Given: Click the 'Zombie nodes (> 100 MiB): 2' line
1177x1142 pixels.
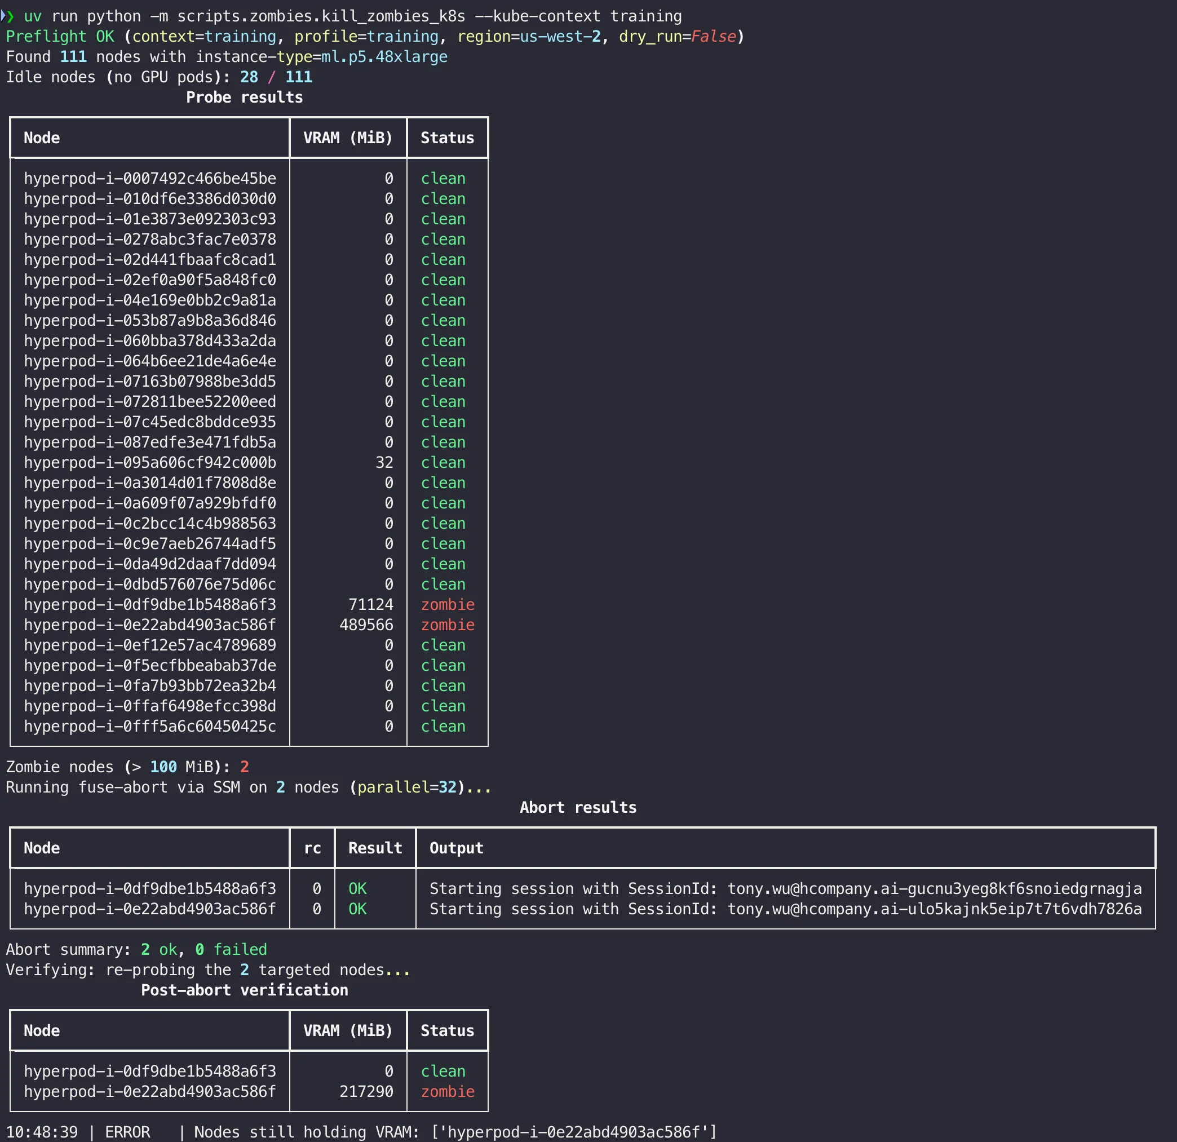Looking at the screenshot, I should (x=127, y=767).
